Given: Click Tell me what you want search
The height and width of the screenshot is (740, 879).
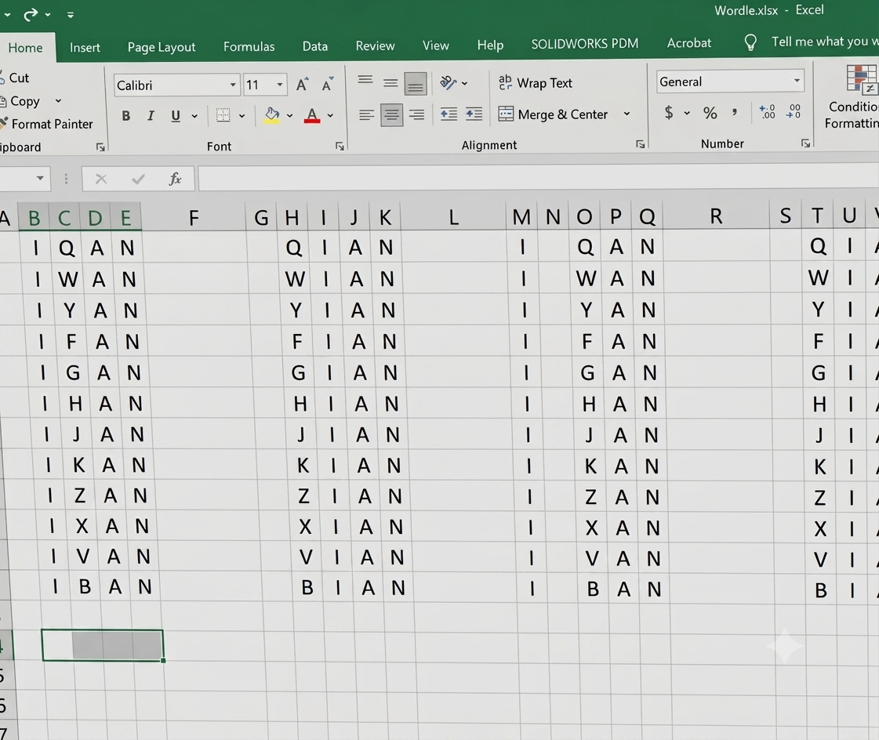Looking at the screenshot, I should tap(811, 42).
